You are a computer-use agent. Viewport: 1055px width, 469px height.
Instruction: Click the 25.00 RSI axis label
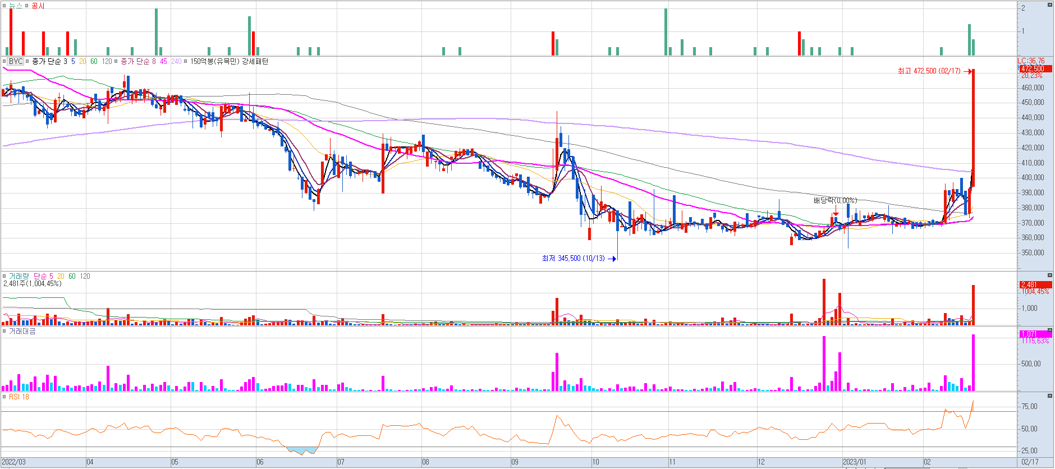pyautogui.click(x=1030, y=451)
